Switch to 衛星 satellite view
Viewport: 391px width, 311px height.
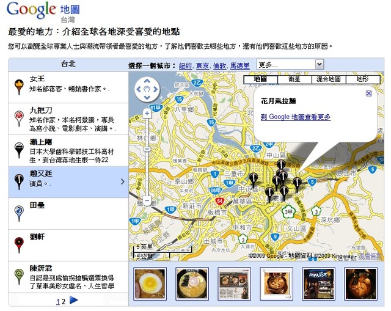[294, 79]
